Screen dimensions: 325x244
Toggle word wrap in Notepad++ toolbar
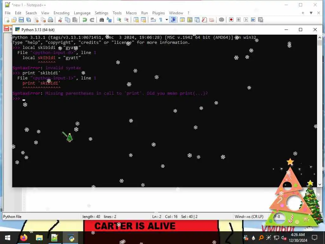(x=153, y=20)
